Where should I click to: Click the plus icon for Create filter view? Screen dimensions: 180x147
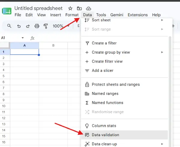click(87, 61)
